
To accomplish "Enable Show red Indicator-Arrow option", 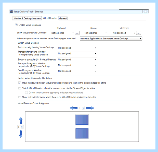I will coord(20,97).
